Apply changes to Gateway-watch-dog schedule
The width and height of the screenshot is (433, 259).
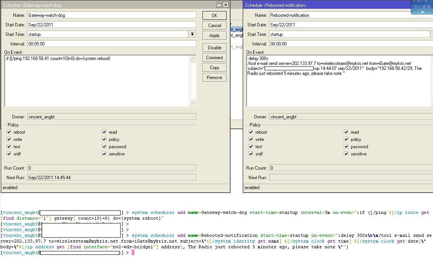tap(214, 35)
